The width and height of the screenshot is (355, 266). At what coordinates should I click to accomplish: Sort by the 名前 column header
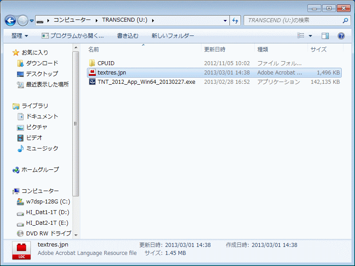coord(93,50)
